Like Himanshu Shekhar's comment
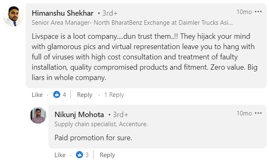269x160 pixels. coord(37,95)
